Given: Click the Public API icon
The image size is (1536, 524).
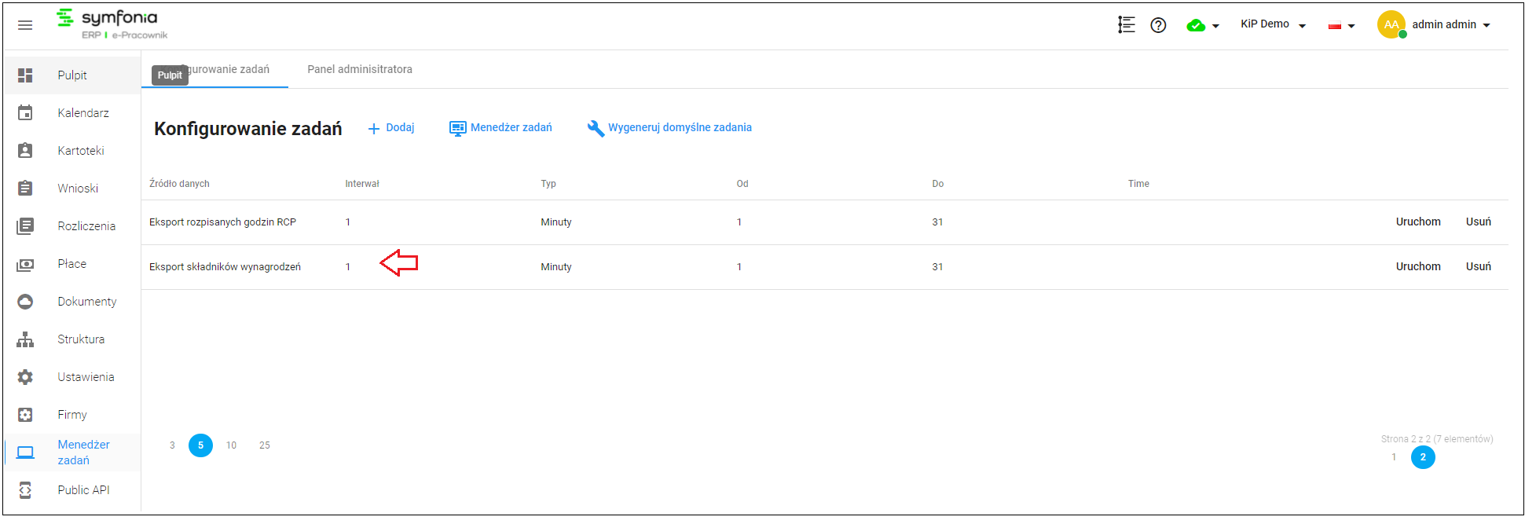Looking at the screenshot, I should [25, 490].
